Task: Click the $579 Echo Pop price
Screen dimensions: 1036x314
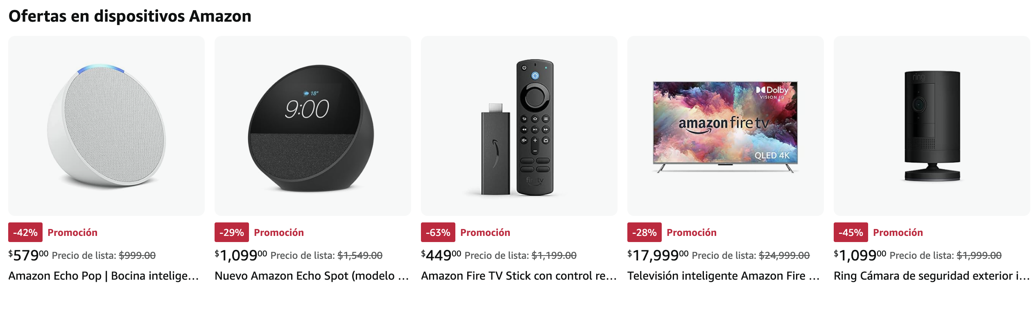Action: point(28,256)
